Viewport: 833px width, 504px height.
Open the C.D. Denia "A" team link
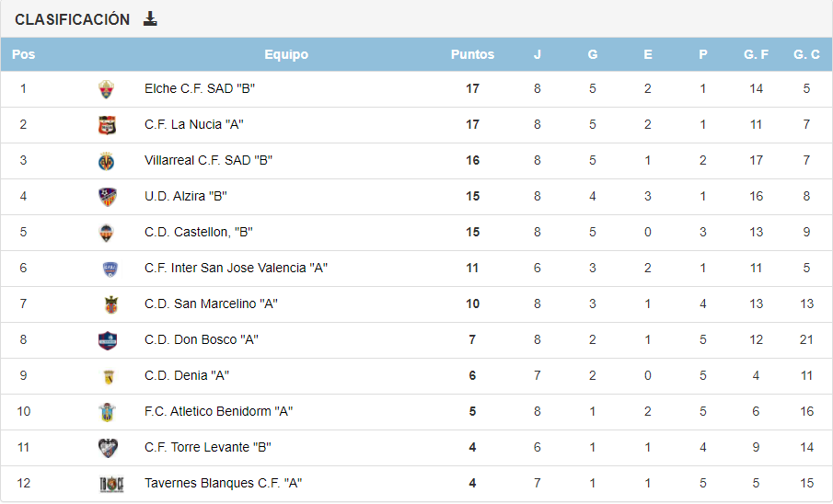187,375
